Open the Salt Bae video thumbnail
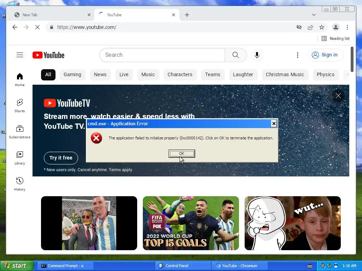 pos(89,223)
